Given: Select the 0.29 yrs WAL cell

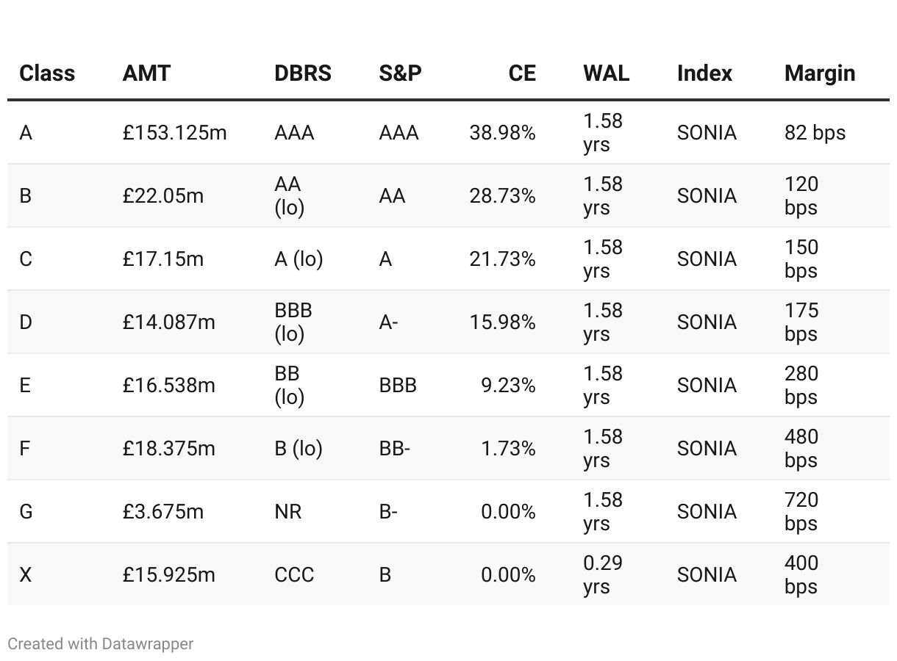Looking at the screenshot, I should point(603,575).
